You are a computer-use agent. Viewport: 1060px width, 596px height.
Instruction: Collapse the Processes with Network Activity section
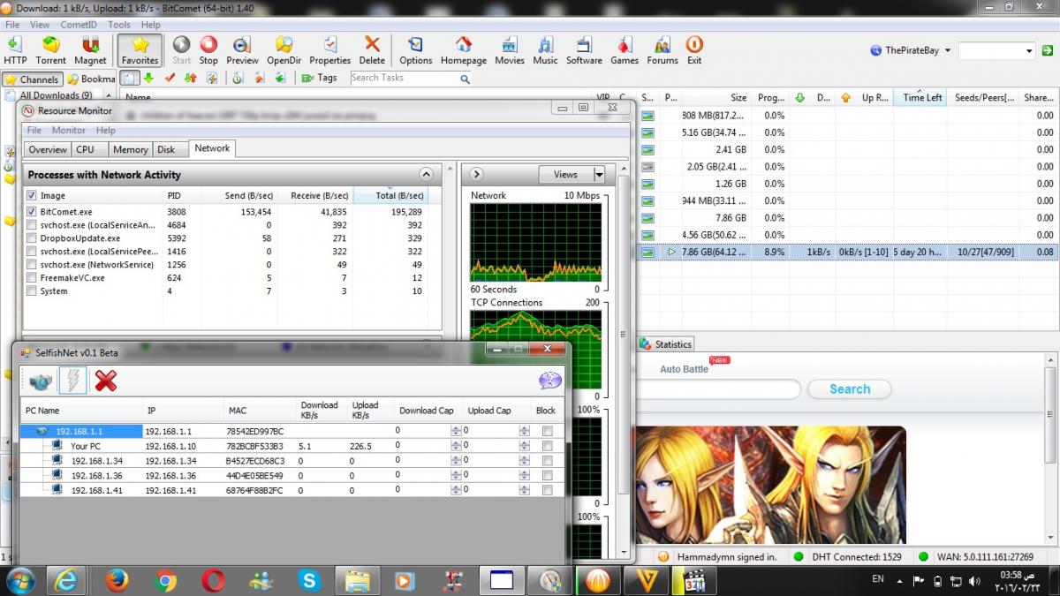pos(426,175)
